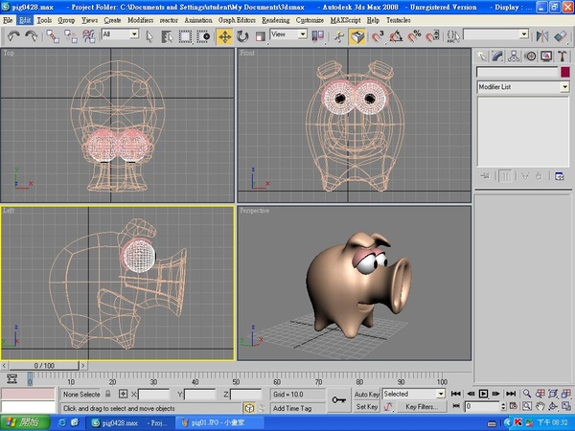Click the Key Filters button

[x=421, y=407]
